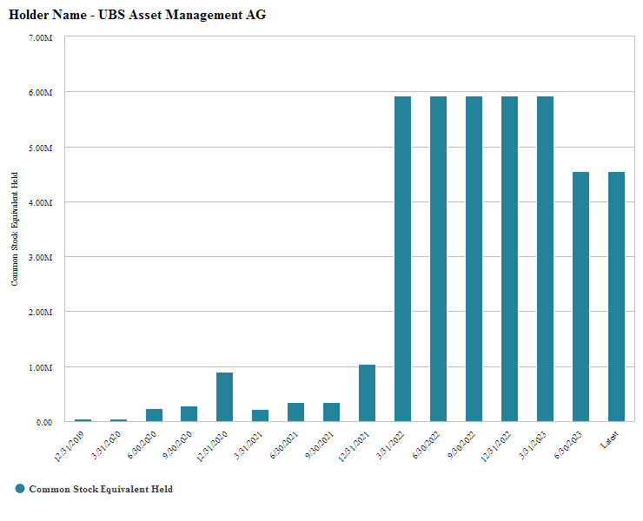
Task: Click the 1.00M y-axis label
Action: (x=40, y=367)
